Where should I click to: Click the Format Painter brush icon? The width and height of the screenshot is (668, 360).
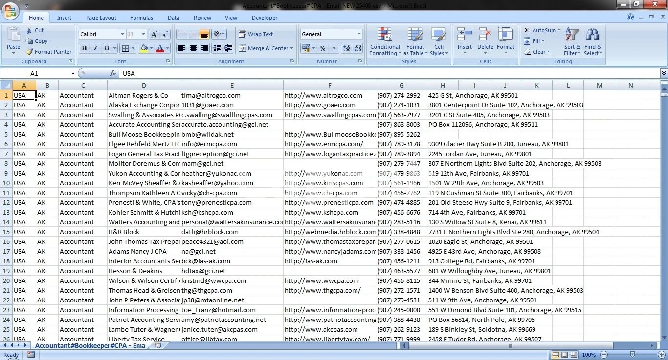30,52
